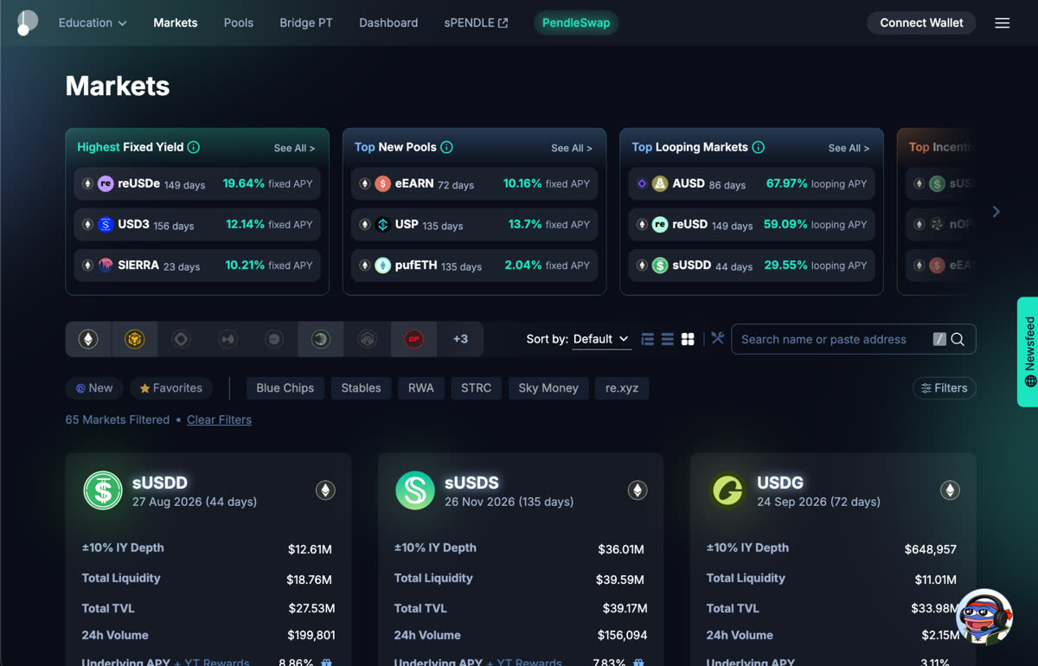Screen dimensions: 1038x666
Task: Click the Pendle logo in header
Action: [x=27, y=22]
